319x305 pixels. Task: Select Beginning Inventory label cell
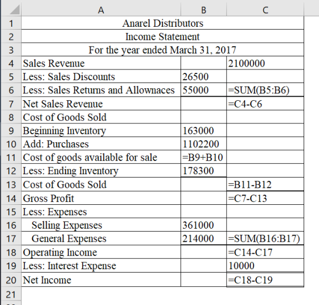[x=101, y=130]
